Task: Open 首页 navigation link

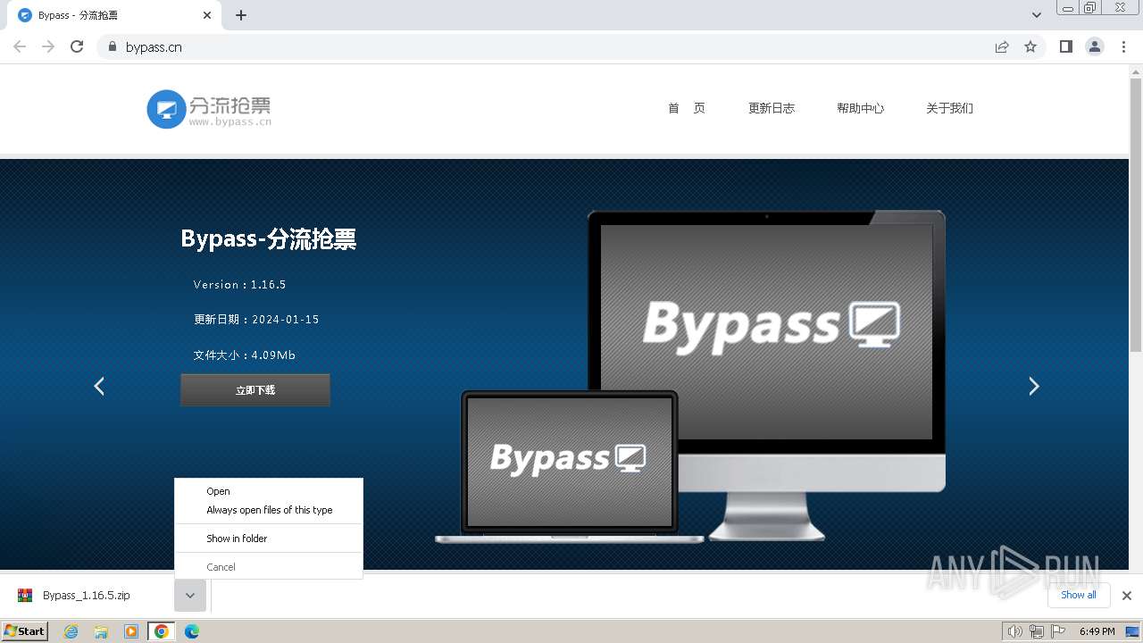Action: point(687,108)
